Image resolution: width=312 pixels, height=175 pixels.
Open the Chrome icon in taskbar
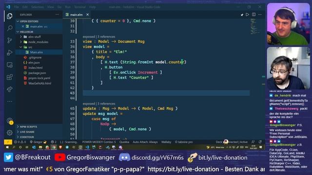[54, 147]
